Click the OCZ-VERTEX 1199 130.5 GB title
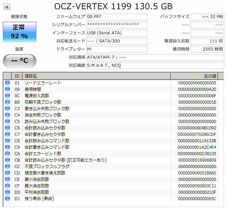 point(113,6)
